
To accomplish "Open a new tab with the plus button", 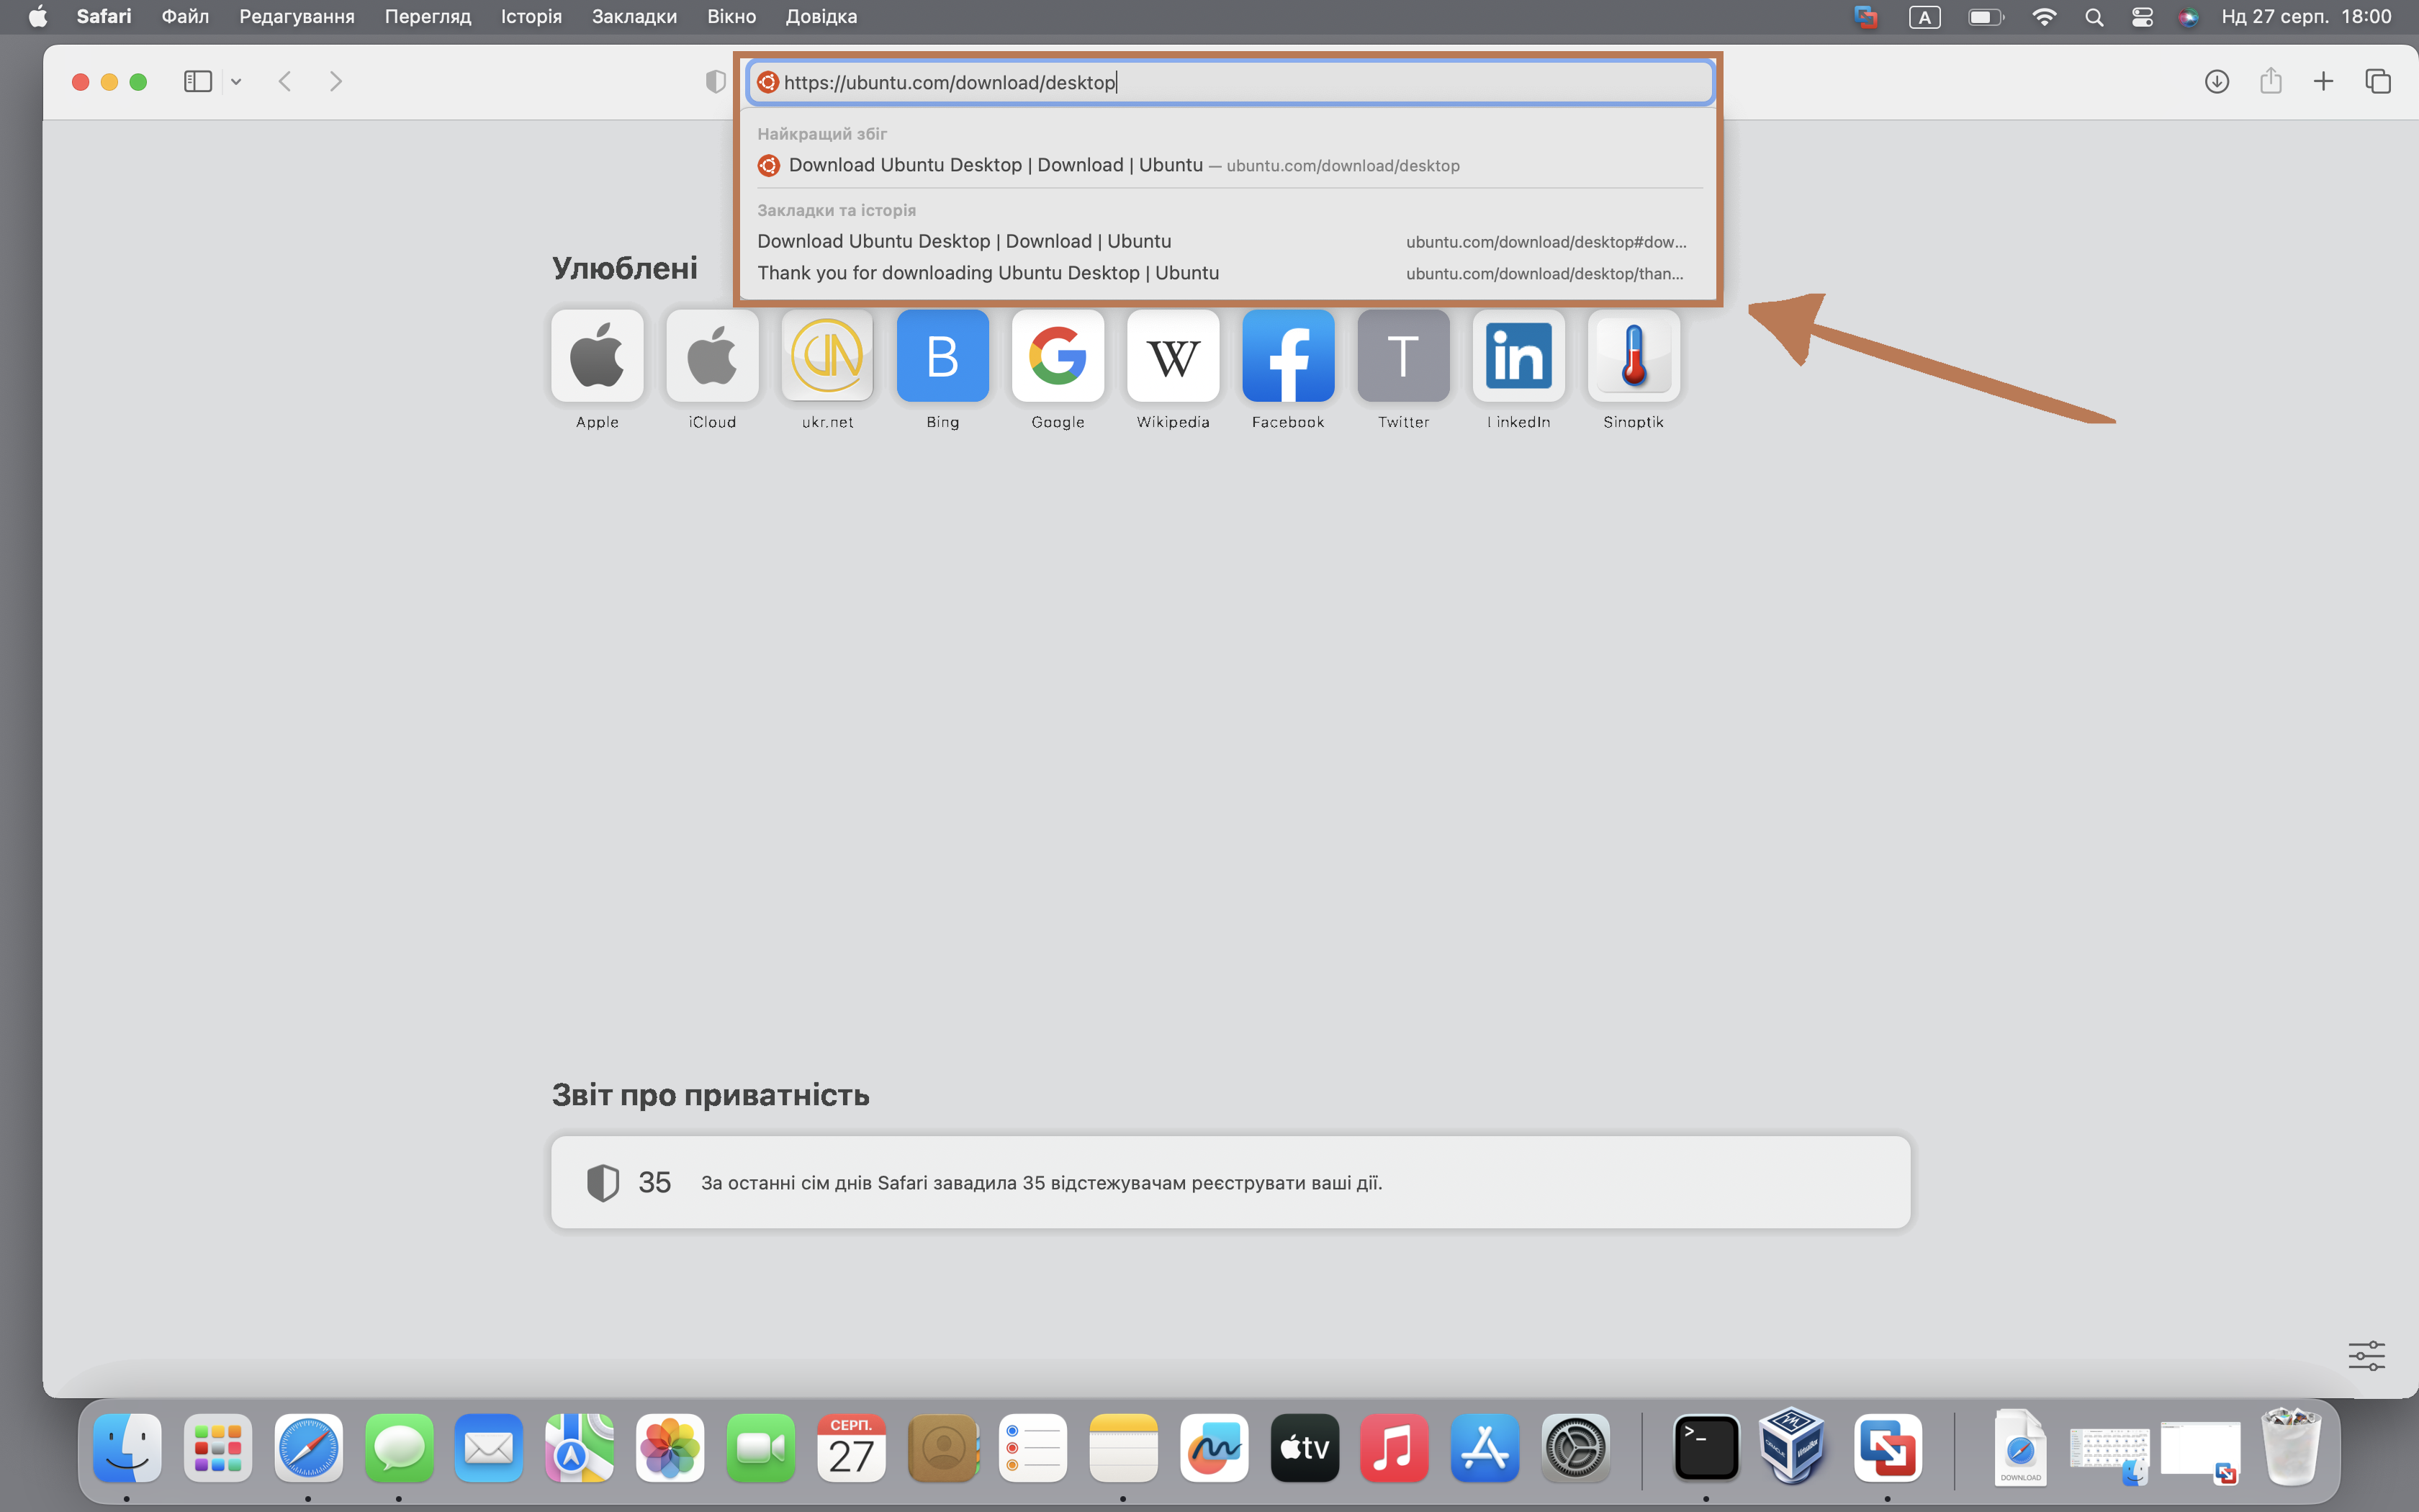I will pyautogui.click(x=2323, y=82).
